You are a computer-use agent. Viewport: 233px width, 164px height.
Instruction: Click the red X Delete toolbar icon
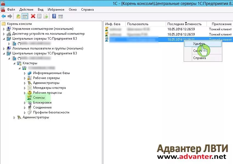coord(33,16)
